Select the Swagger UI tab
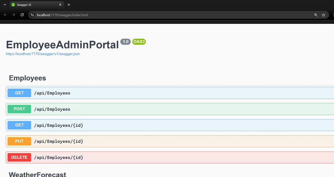The width and height of the screenshot is (334, 177). pos(37,5)
